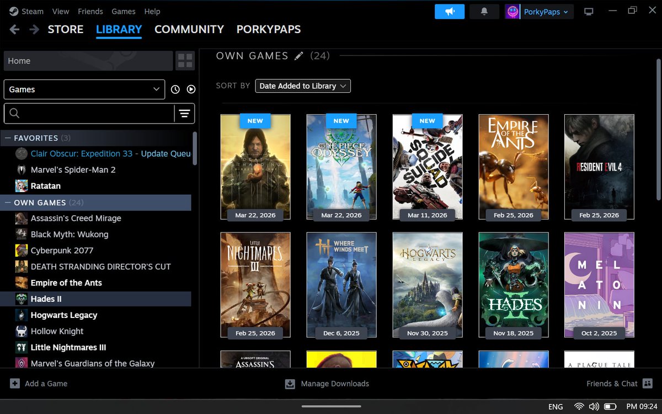Rename collection with the pencil icon
The image size is (662, 414).
click(x=299, y=56)
